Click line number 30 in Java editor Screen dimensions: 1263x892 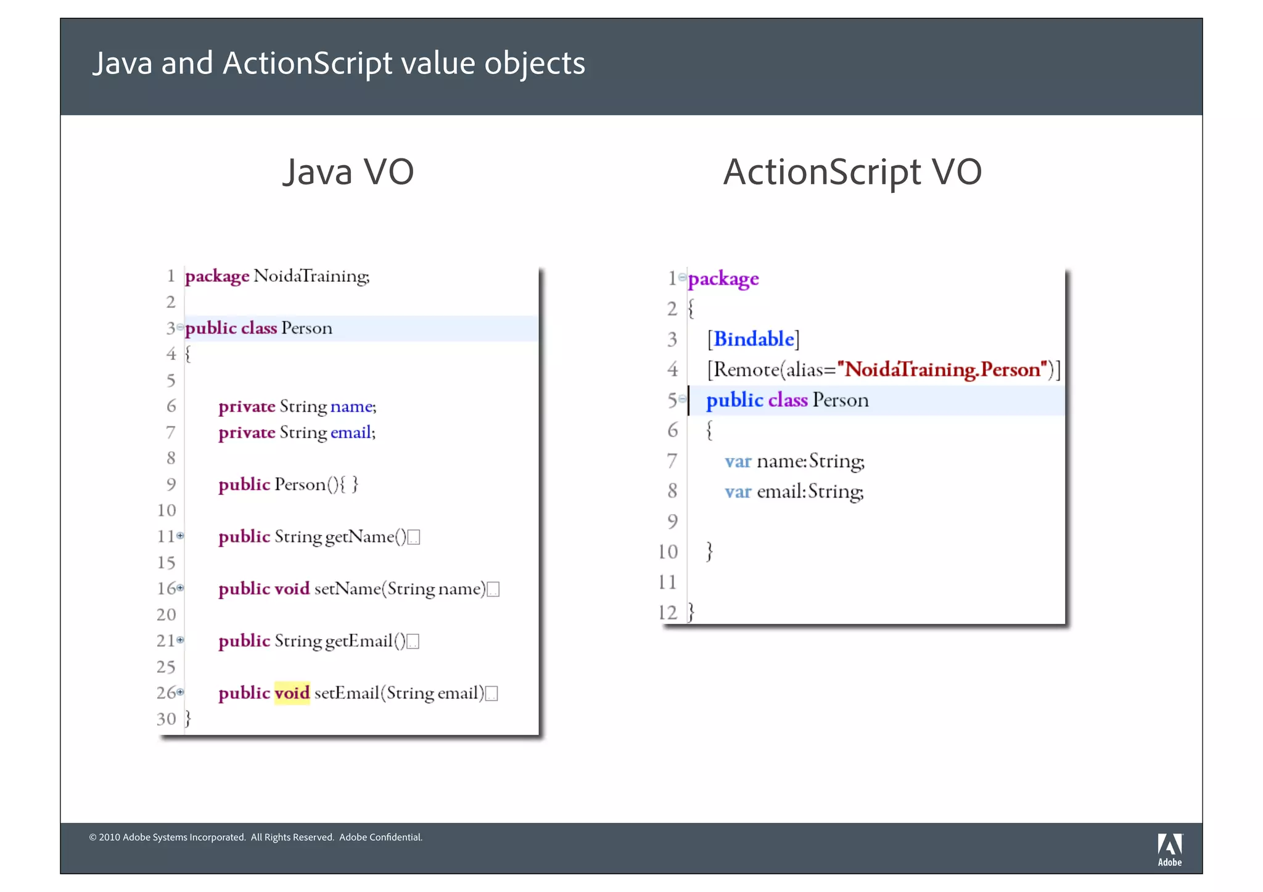[167, 719]
